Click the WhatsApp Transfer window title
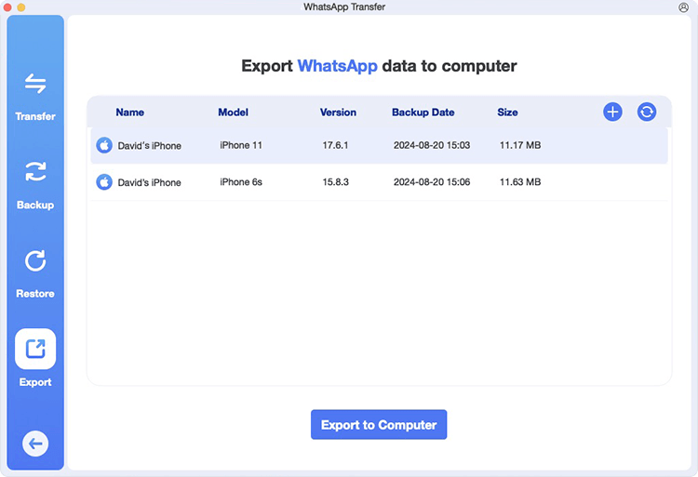The image size is (698, 477). click(x=344, y=7)
